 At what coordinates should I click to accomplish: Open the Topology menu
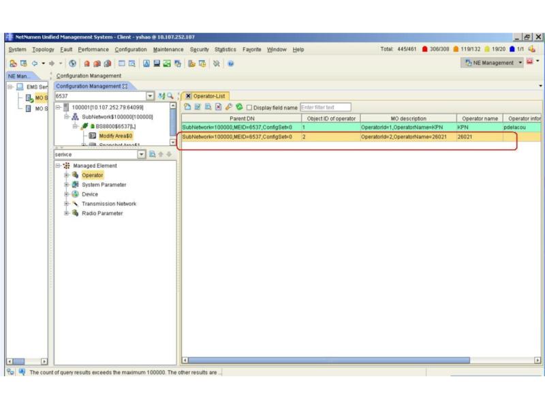click(43, 49)
